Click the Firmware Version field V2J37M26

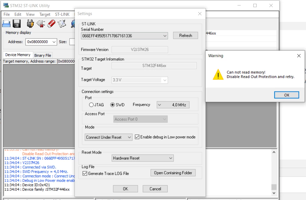(140, 50)
